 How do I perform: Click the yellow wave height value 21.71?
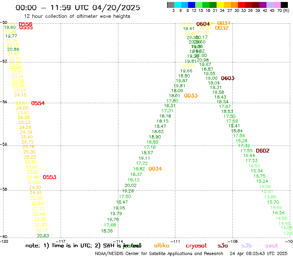click(188, 66)
